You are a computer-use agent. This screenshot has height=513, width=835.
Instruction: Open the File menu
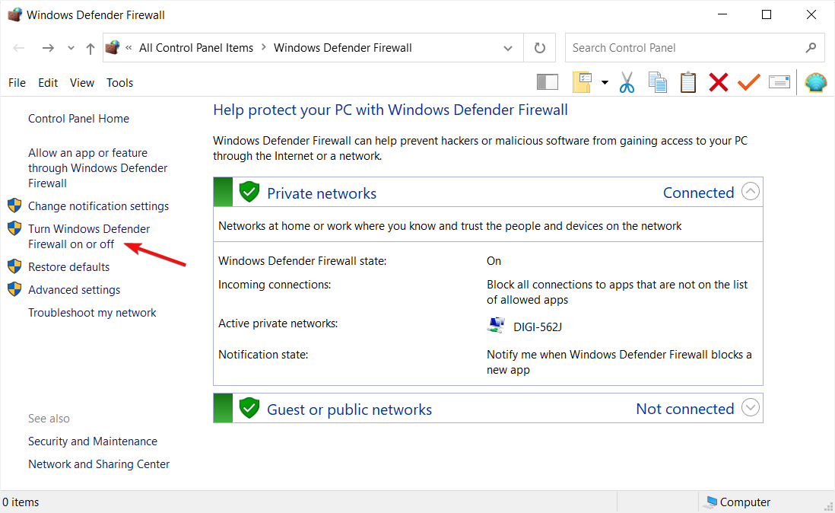tap(17, 82)
